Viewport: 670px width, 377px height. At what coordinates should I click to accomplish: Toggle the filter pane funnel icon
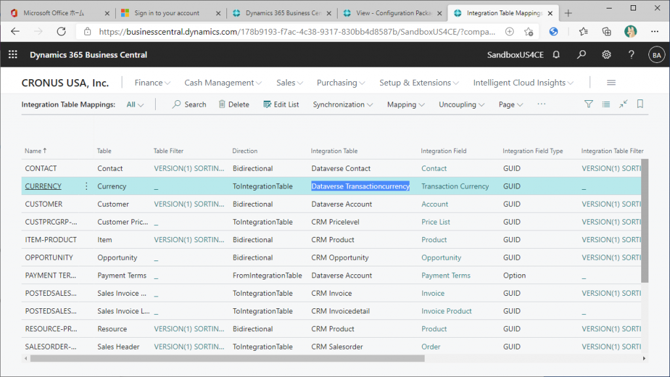click(x=588, y=104)
